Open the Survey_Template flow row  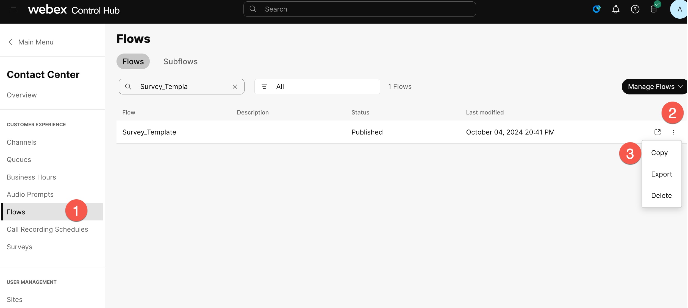coord(149,132)
